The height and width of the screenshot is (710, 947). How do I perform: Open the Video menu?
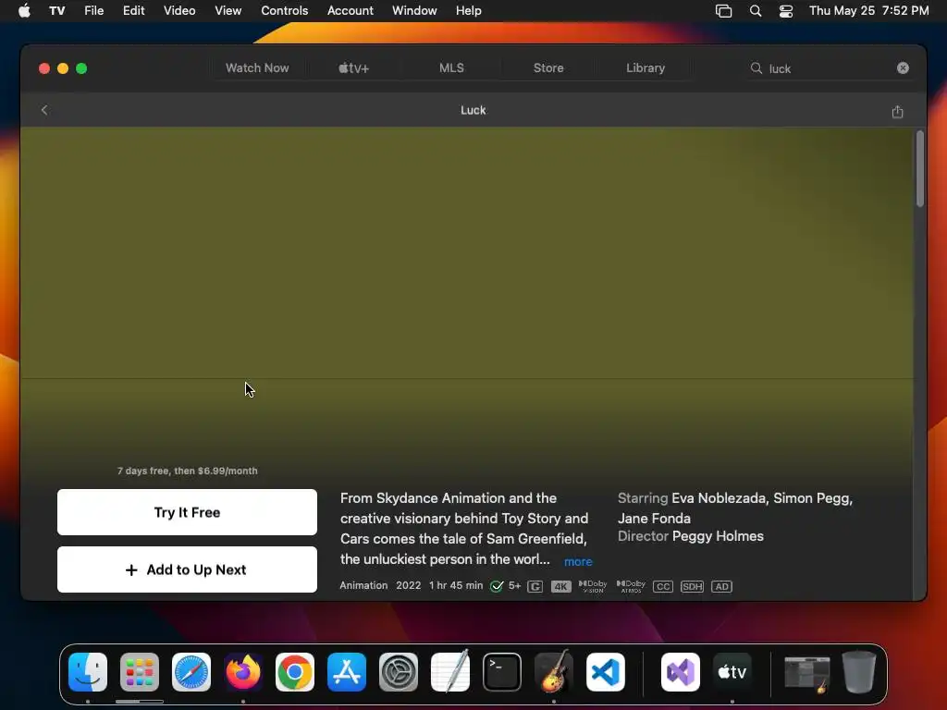tap(179, 10)
